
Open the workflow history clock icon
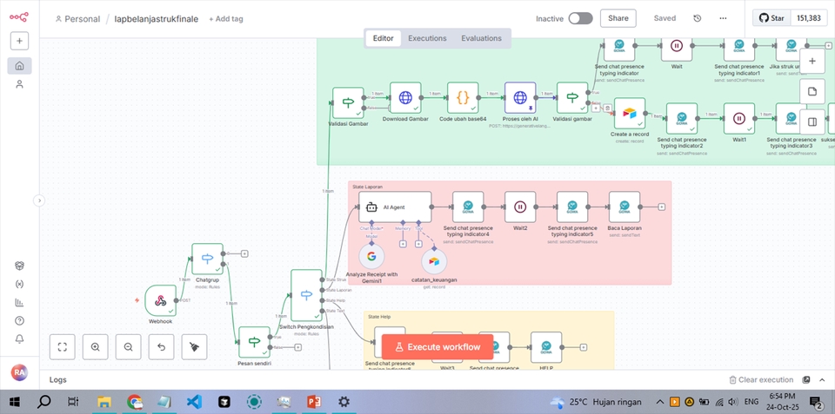tap(697, 18)
